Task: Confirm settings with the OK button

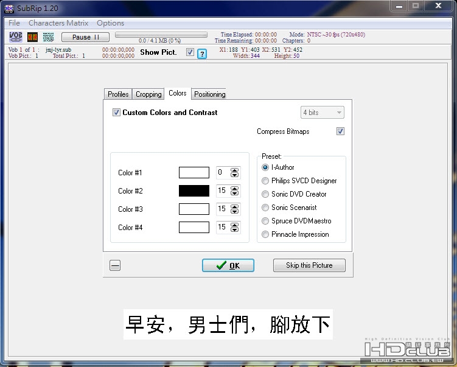Action: (228, 265)
